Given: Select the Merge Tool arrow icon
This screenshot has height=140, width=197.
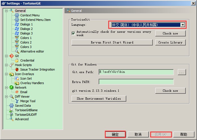Looking at the screenshot, I should pos(17,101).
